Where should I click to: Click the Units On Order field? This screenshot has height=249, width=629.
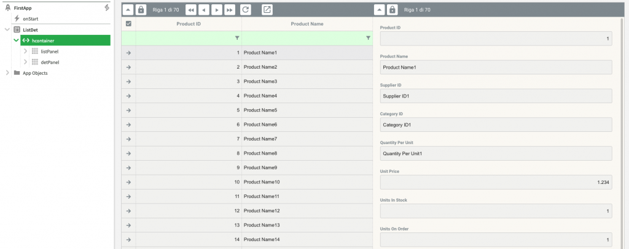[x=496, y=240]
